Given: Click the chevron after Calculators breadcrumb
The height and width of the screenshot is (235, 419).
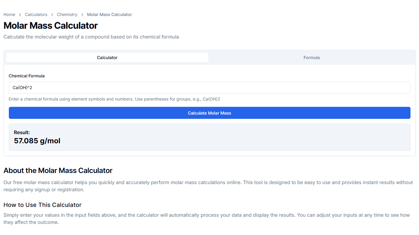Looking at the screenshot, I should [x=52, y=15].
